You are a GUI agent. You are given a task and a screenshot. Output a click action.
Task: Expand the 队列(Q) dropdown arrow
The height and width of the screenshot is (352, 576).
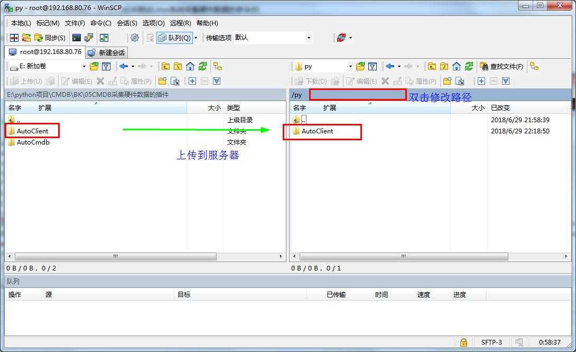pos(196,38)
